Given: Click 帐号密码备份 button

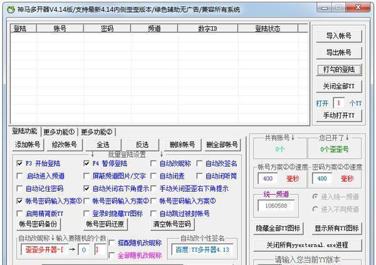Looking at the screenshot, I should tap(38, 224).
